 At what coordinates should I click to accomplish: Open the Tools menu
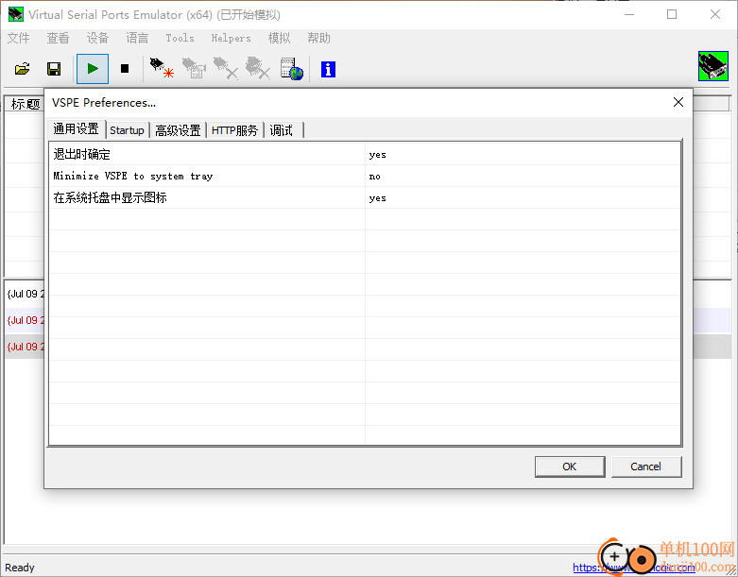tap(180, 38)
